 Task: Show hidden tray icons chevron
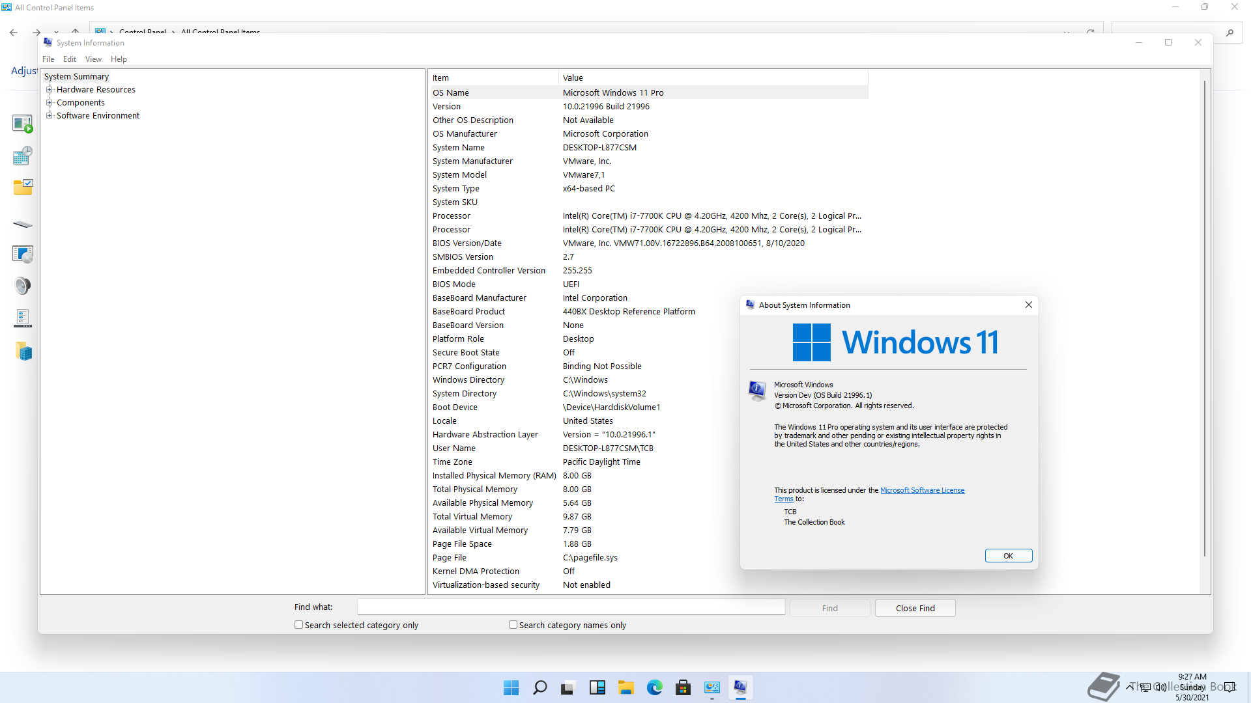1129,687
